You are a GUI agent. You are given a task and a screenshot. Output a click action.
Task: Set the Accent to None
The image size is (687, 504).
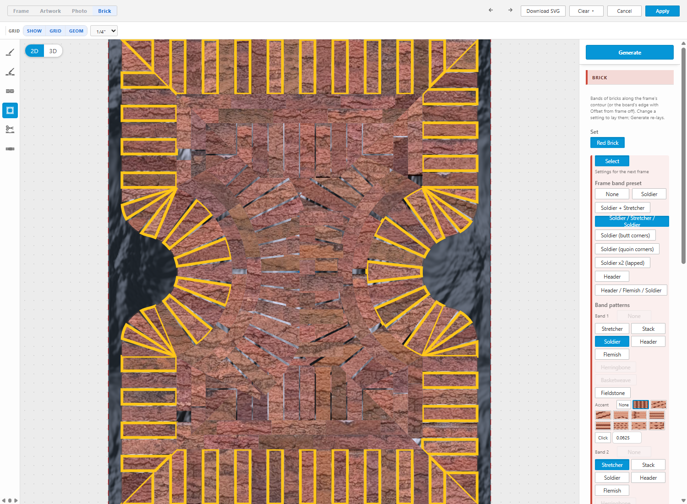click(x=624, y=405)
